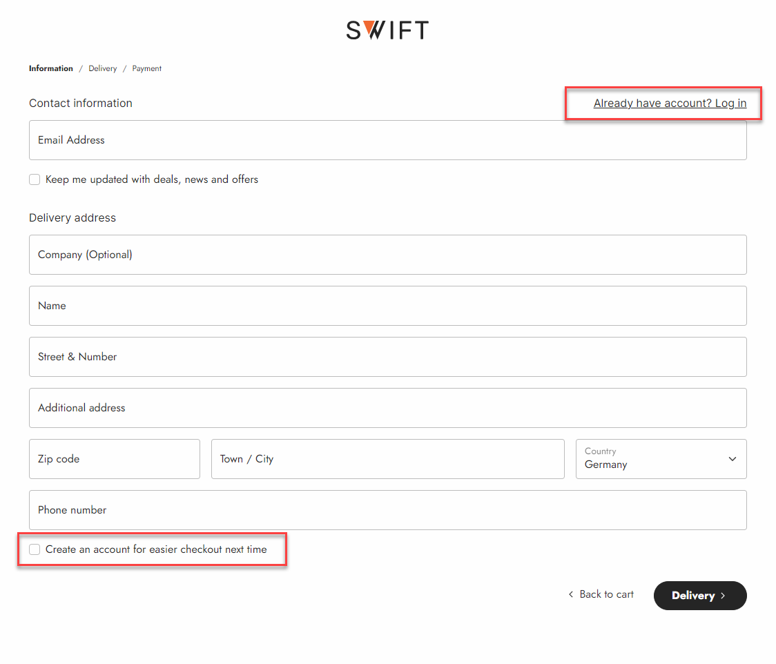
Task: Click the left arrow beside Back to cart
Action: tap(571, 594)
